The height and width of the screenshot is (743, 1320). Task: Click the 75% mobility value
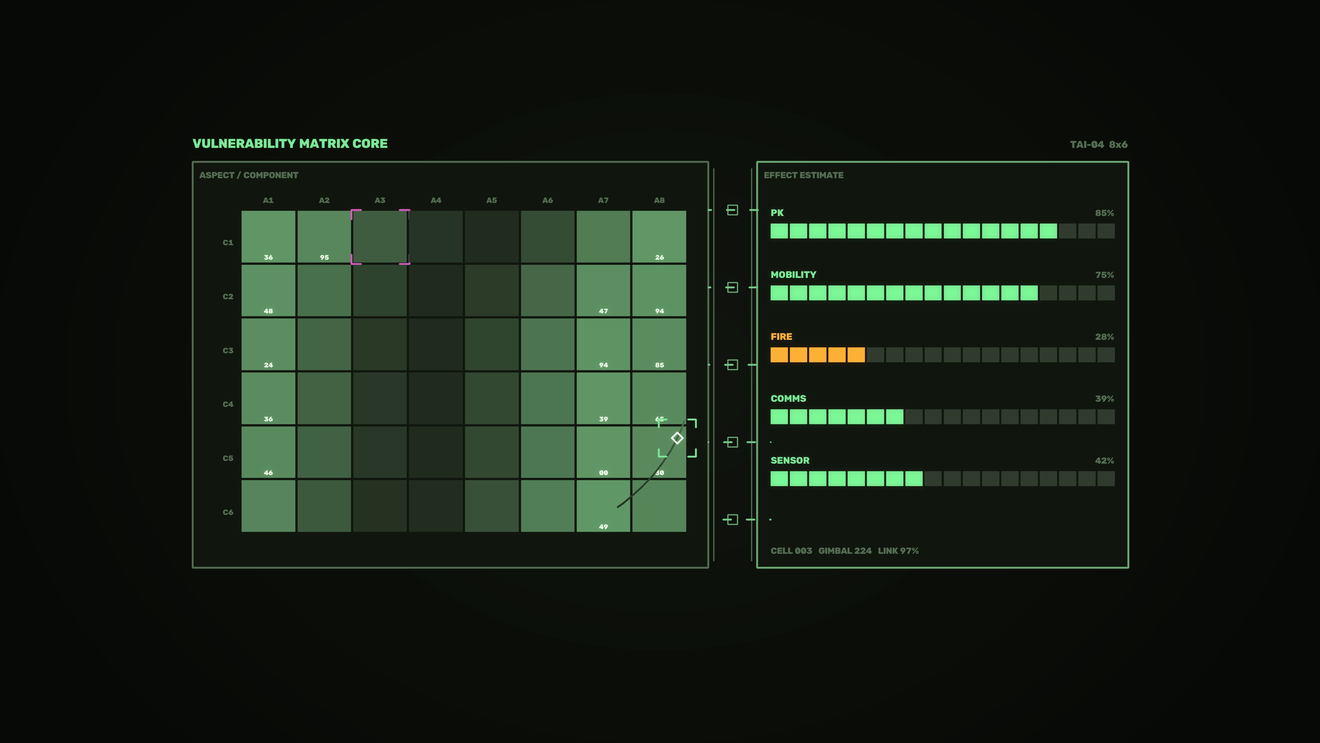point(1104,275)
